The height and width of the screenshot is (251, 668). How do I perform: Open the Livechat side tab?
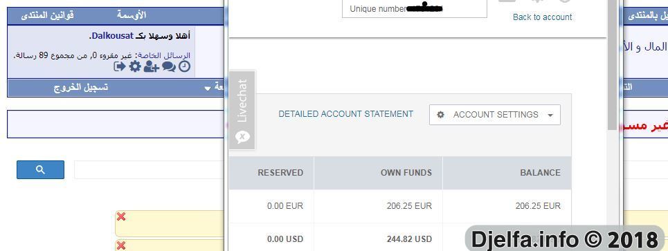coord(242,101)
